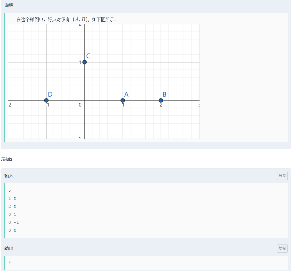Click the input line "2 0"

(12, 206)
